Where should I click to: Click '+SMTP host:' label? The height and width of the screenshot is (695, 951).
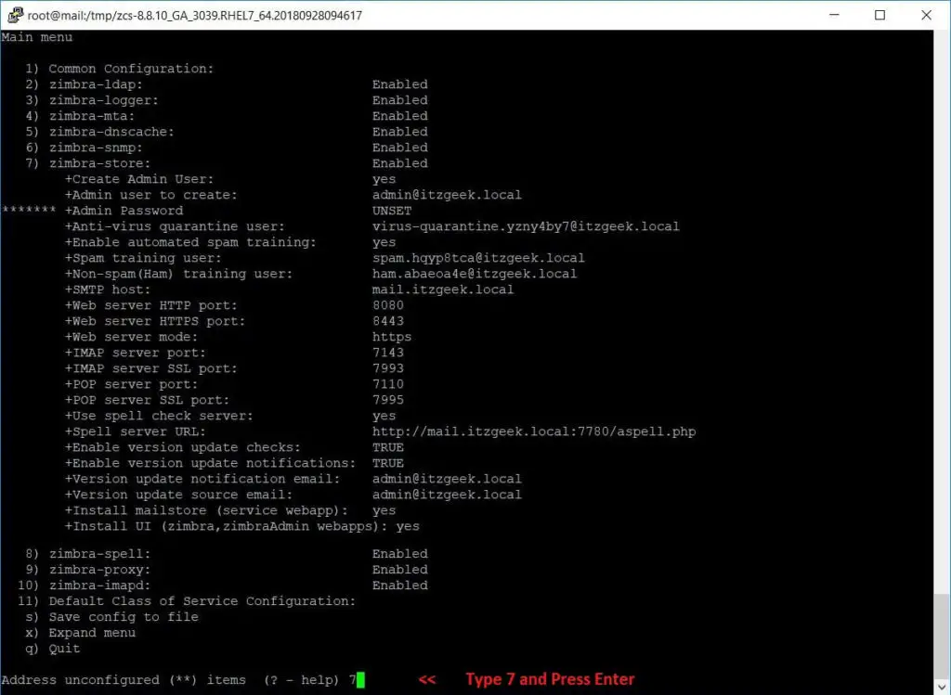click(108, 289)
